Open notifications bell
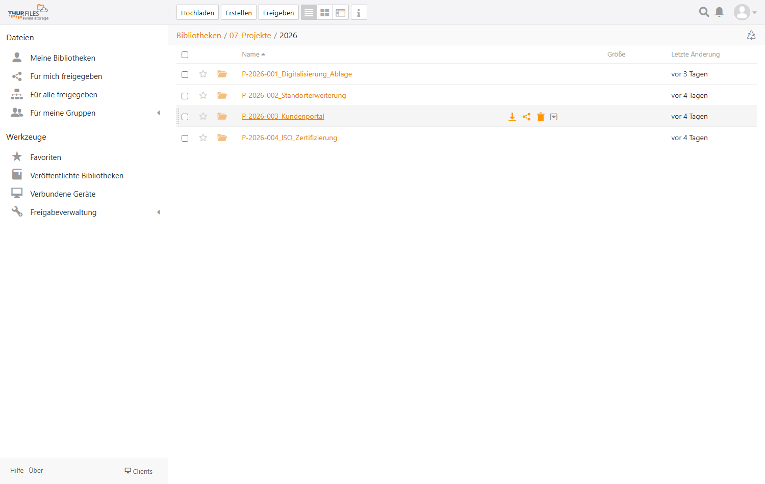 (720, 12)
